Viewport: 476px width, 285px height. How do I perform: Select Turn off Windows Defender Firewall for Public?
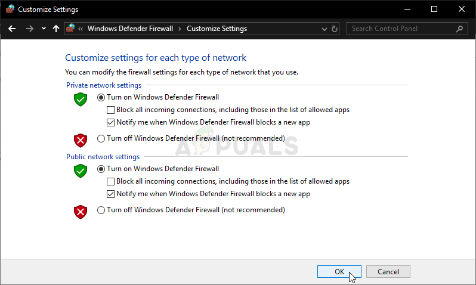[x=101, y=210]
